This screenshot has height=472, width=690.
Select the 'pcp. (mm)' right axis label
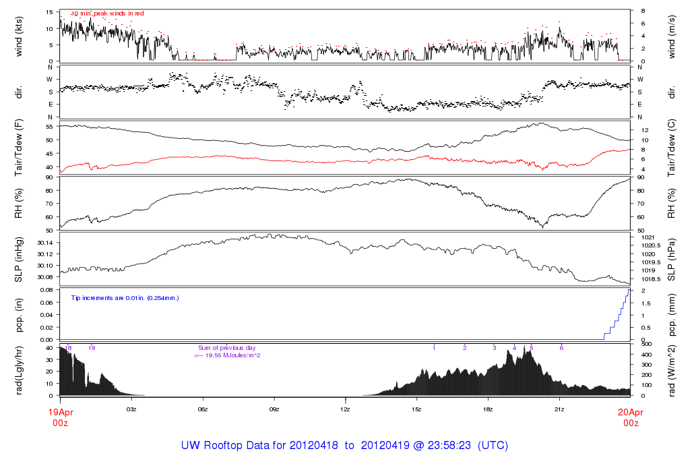(x=671, y=314)
